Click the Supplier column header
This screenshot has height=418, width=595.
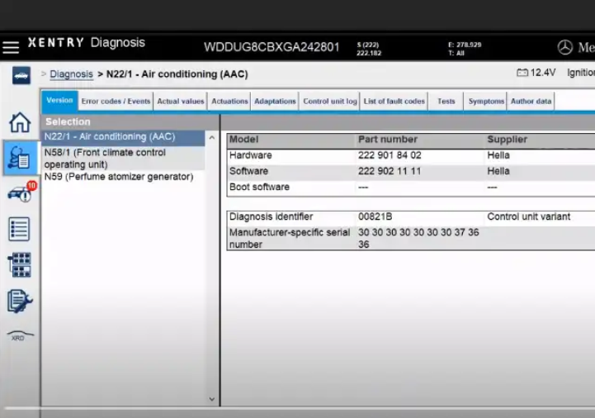[507, 140]
